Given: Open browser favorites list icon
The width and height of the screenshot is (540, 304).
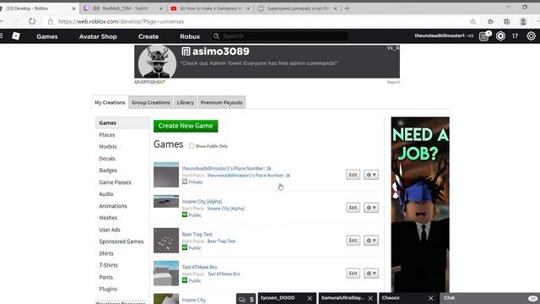Looking at the screenshot, I should pos(490,21).
